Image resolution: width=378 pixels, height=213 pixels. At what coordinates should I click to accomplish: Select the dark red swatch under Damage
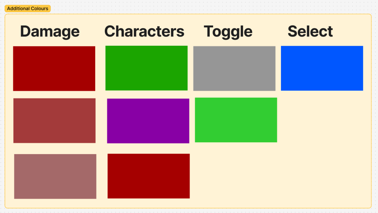(x=54, y=69)
